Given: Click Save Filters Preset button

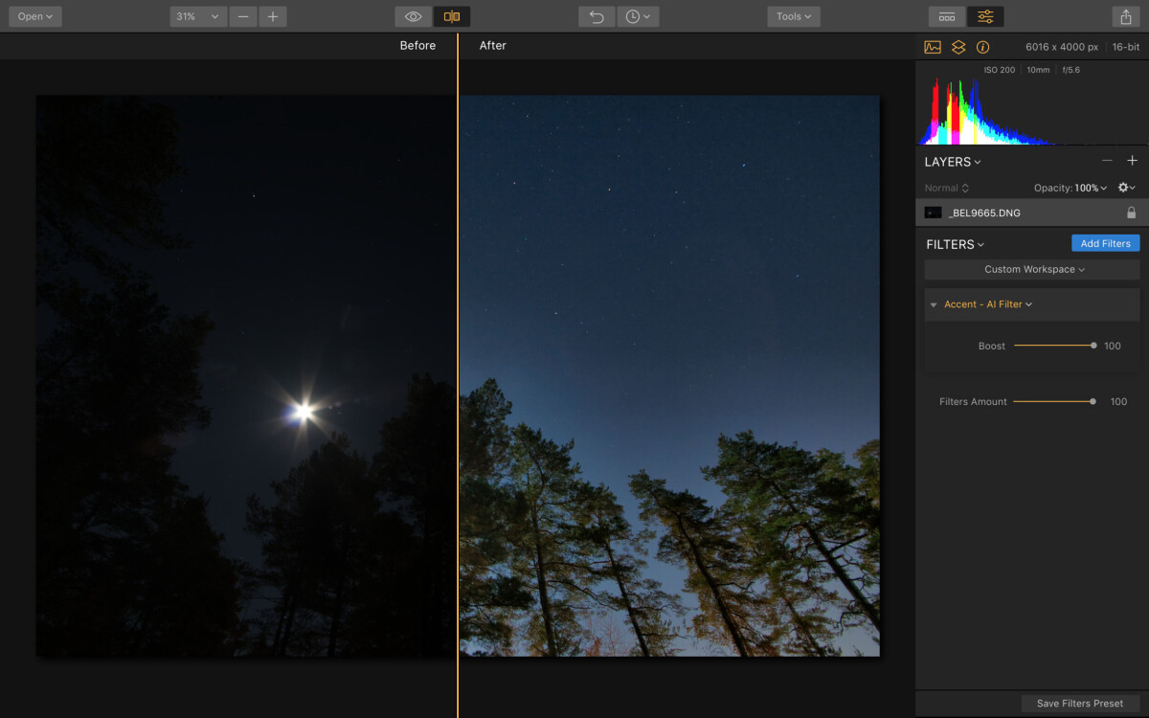Looking at the screenshot, I should pyautogui.click(x=1080, y=704).
